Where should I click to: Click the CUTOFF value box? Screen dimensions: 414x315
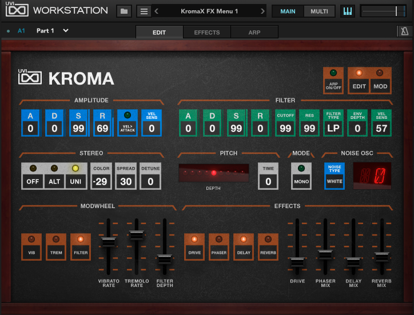coord(285,128)
